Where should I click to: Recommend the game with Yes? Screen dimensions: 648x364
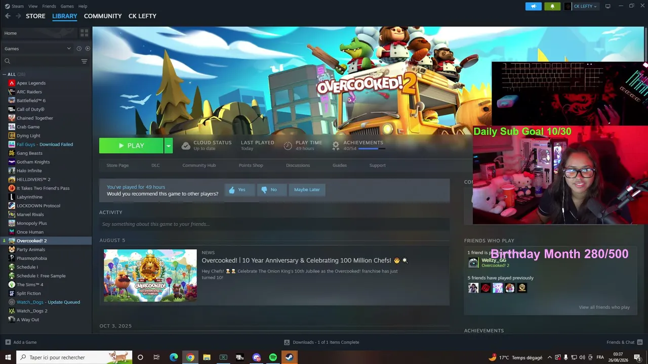[x=239, y=190]
